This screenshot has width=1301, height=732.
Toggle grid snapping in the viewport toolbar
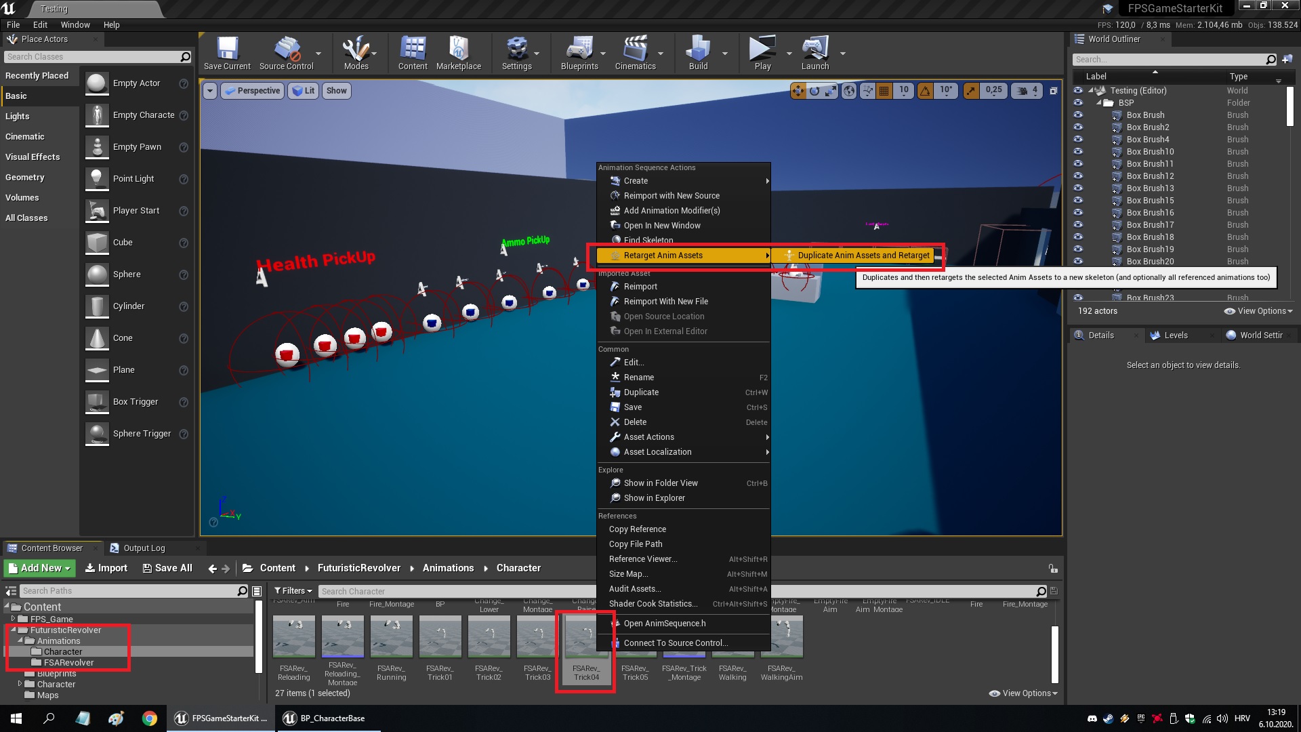[884, 90]
